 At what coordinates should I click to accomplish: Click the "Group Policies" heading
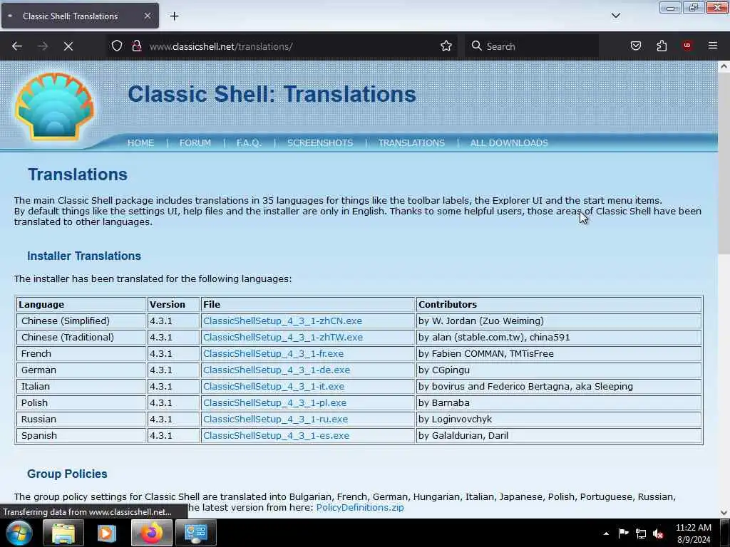click(67, 474)
